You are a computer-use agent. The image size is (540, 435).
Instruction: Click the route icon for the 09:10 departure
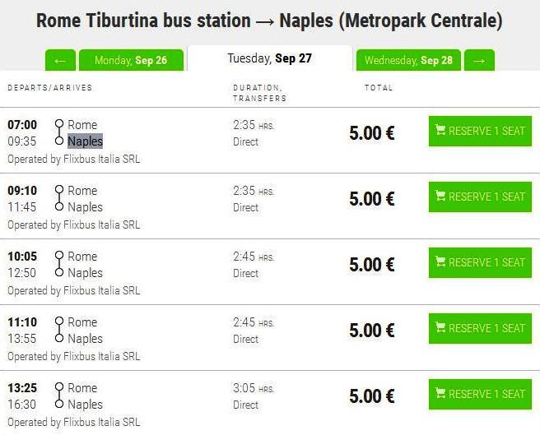(59, 199)
